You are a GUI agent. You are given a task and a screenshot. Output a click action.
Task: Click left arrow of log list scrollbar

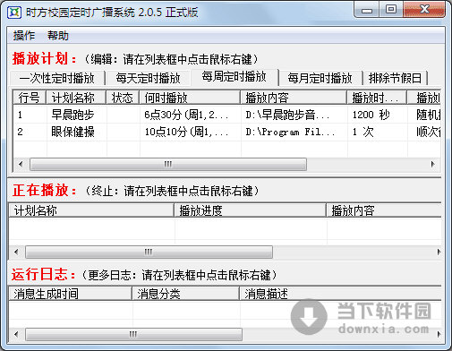pos(16,334)
